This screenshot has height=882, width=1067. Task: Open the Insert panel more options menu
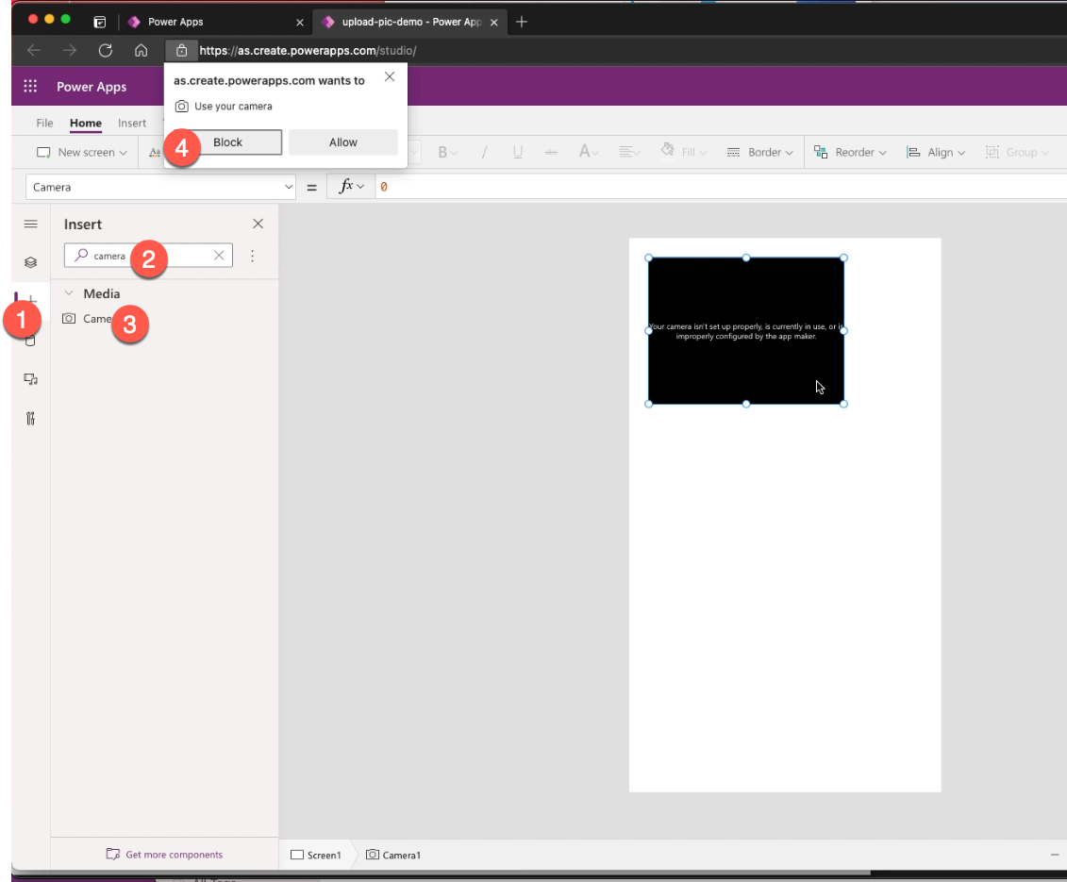pos(253,256)
